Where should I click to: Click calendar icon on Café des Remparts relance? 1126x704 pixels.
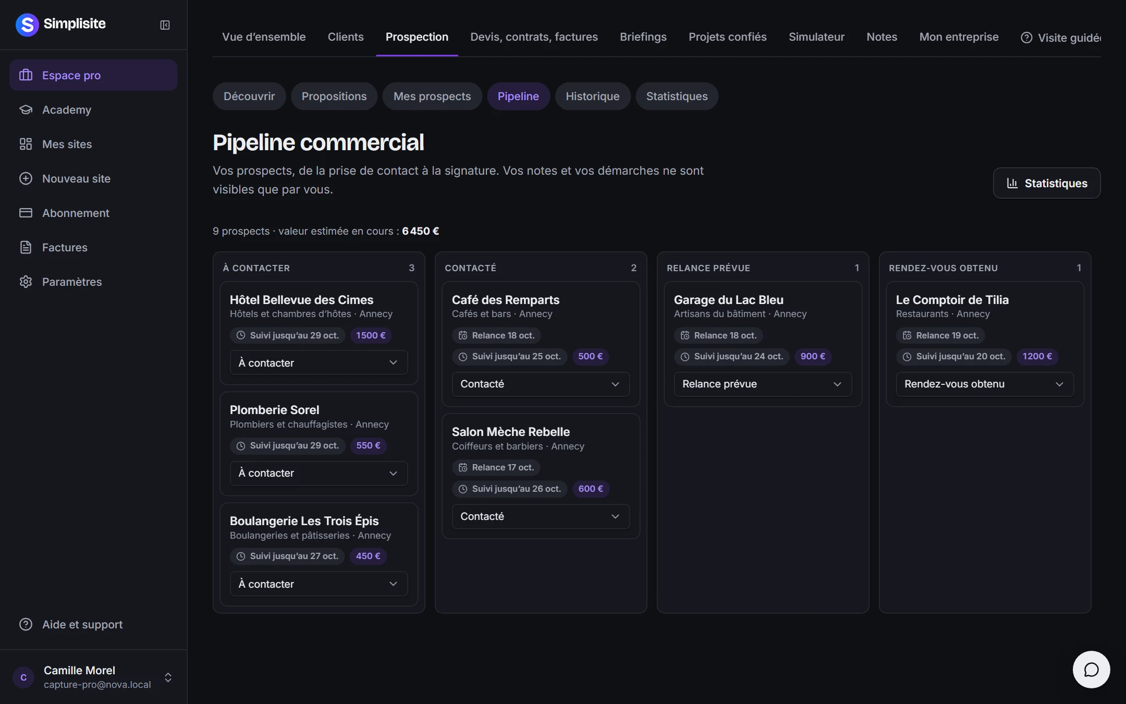[x=463, y=335]
